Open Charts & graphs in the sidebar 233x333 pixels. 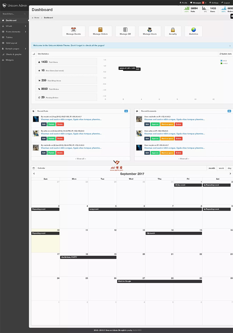pyautogui.click(x=14, y=54)
